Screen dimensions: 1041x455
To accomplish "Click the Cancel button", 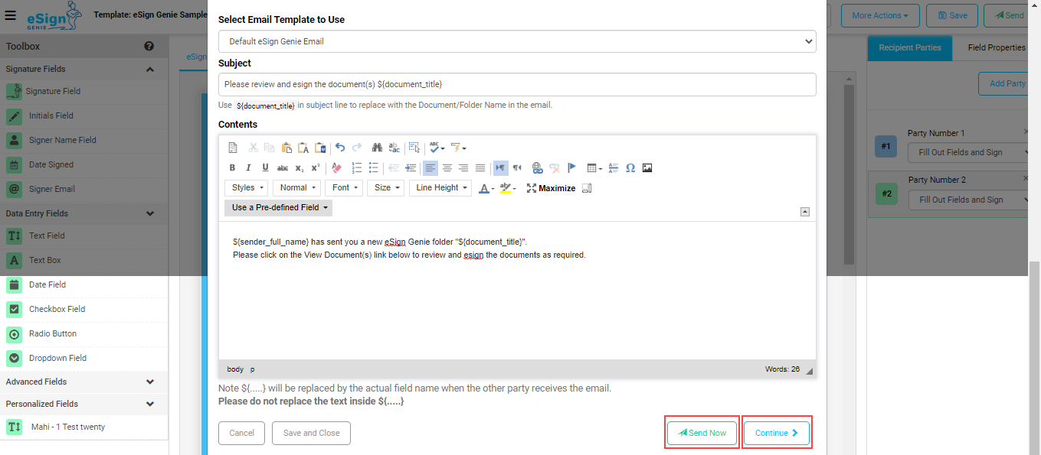I will tap(241, 433).
